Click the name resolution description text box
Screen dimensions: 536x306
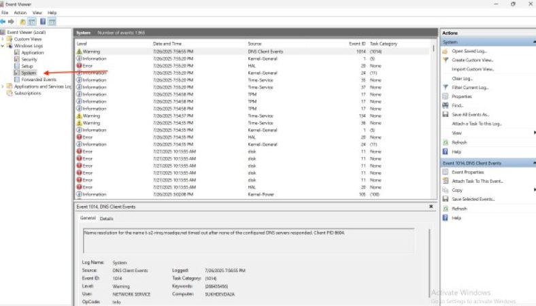[x=248, y=241]
